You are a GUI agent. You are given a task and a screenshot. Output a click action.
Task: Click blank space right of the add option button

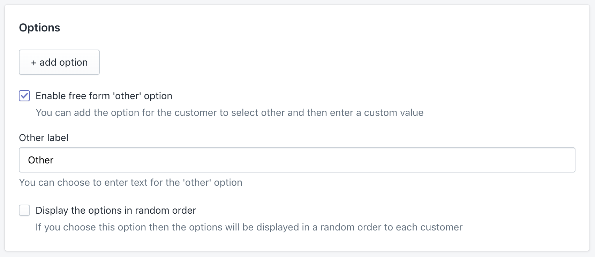coord(244,62)
